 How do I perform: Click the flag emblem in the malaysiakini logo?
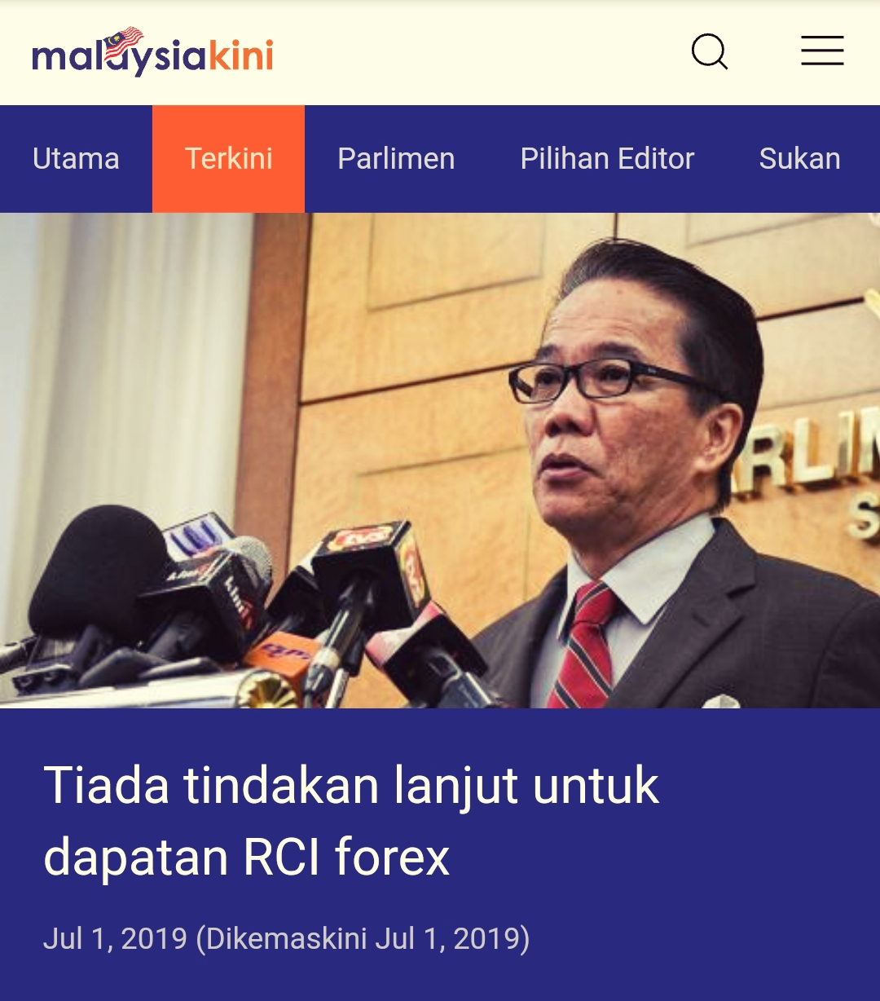click(x=123, y=44)
